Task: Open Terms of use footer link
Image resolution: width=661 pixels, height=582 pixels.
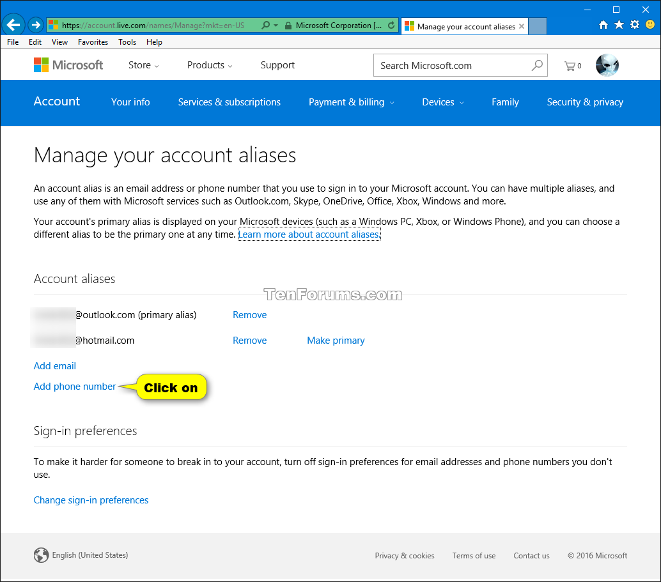Action: pos(474,555)
